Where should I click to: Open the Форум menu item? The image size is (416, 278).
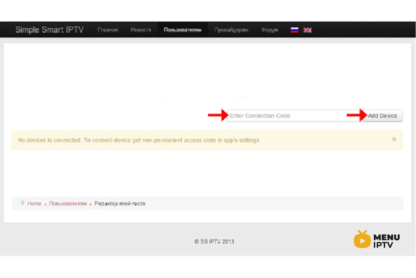270,30
